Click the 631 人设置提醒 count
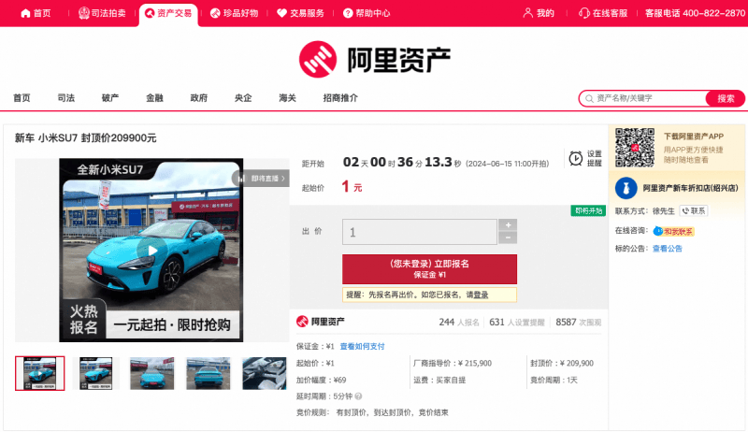Viewport: 748px width, 432px height. pos(517,323)
